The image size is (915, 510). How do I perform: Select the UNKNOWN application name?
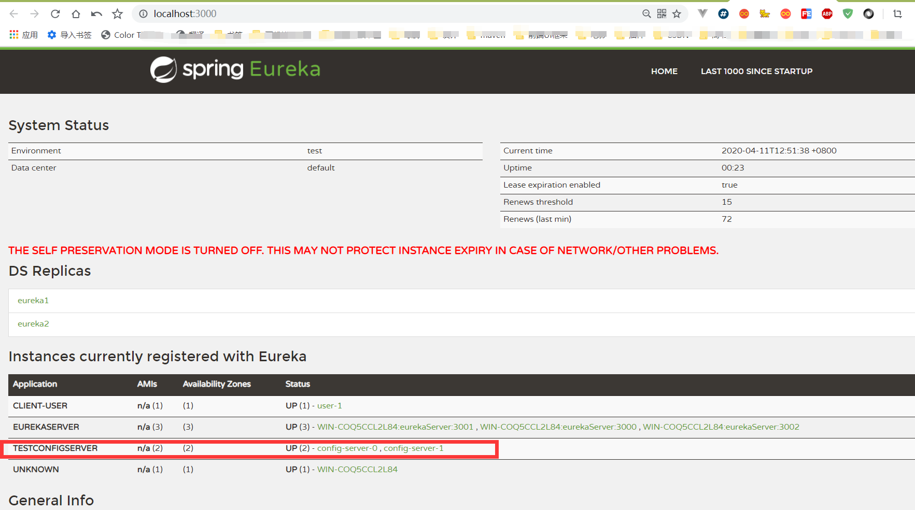point(36,470)
